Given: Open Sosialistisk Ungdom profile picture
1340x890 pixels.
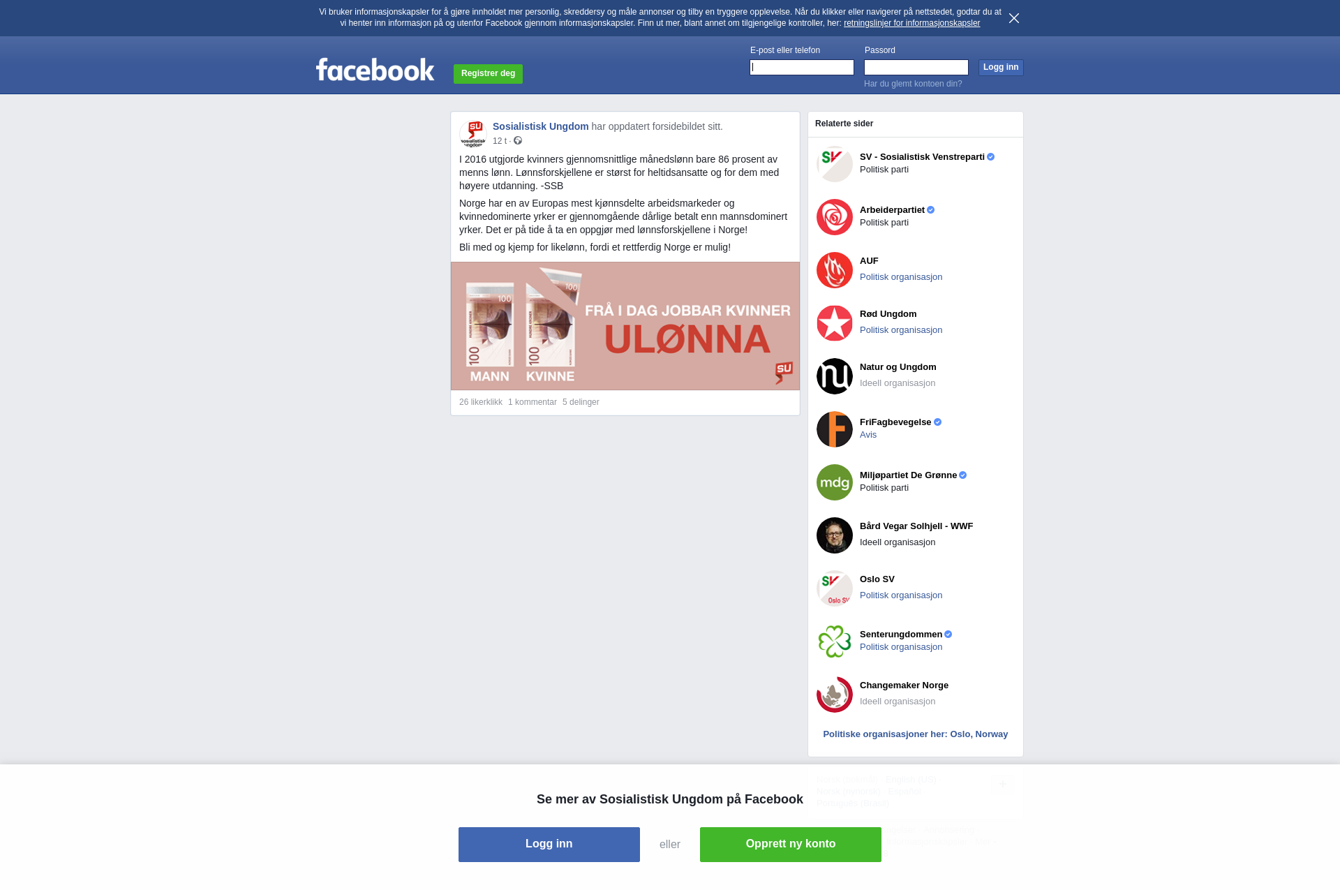Looking at the screenshot, I should (473, 133).
